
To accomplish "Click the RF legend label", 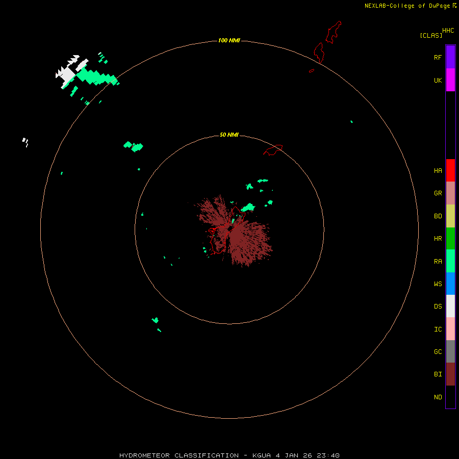I will (x=438, y=57).
